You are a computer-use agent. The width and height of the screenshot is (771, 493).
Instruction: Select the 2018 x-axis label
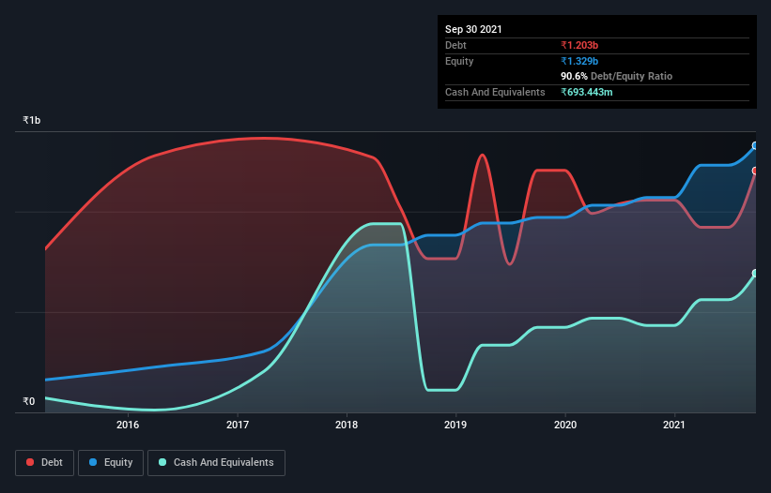click(347, 425)
